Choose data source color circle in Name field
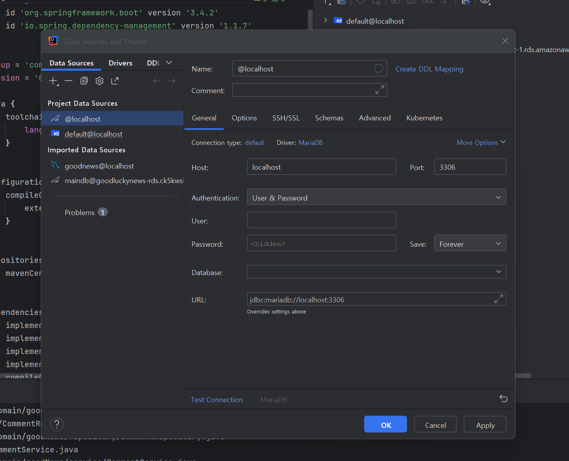Viewport: 569px width, 461px height. (378, 68)
